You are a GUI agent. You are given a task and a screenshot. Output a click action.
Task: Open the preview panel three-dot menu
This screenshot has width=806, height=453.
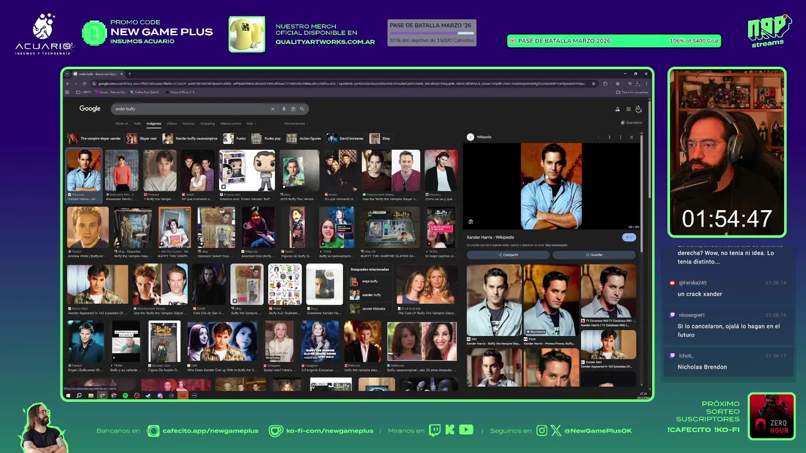(620, 137)
